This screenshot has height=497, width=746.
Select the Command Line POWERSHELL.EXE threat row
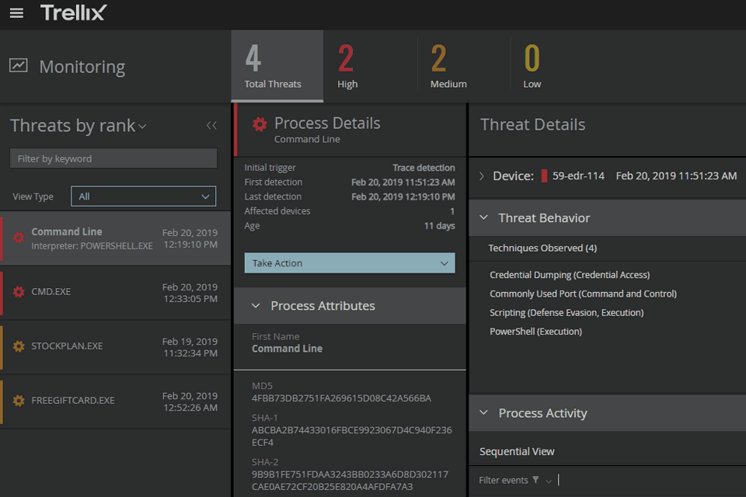pos(116,238)
